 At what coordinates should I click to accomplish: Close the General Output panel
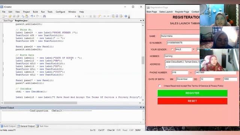coord(143,108)
